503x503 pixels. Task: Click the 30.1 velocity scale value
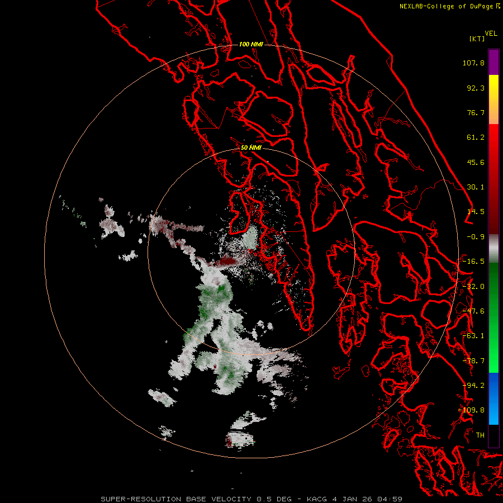[x=476, y=187]
